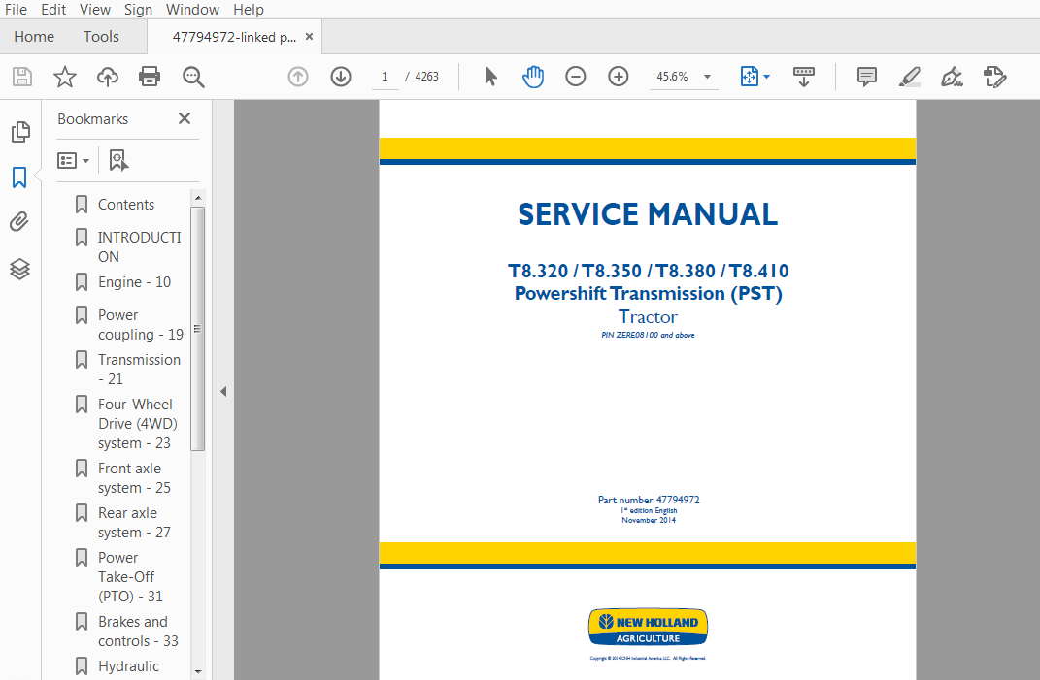1040x680 pixels.
Task: Open the Window menu
Action: (192, 10)
